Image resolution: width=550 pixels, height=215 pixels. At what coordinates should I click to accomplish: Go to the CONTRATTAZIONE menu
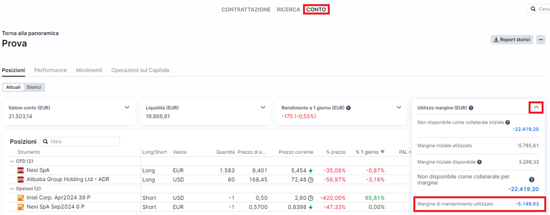point(246,10)
